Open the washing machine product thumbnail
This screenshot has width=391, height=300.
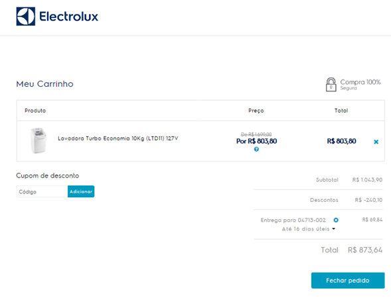38,140
